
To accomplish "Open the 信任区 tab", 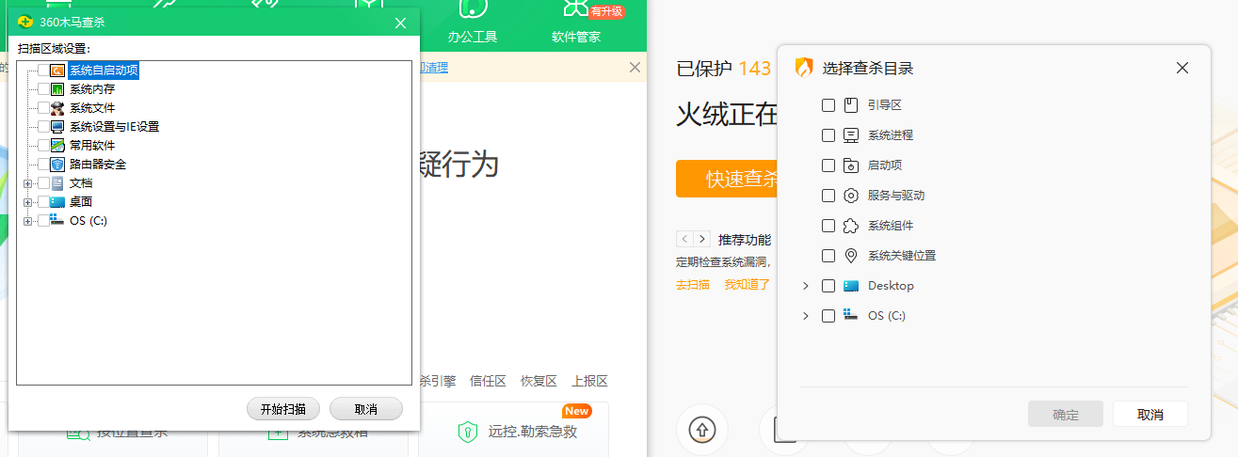I will coord(488,381).
